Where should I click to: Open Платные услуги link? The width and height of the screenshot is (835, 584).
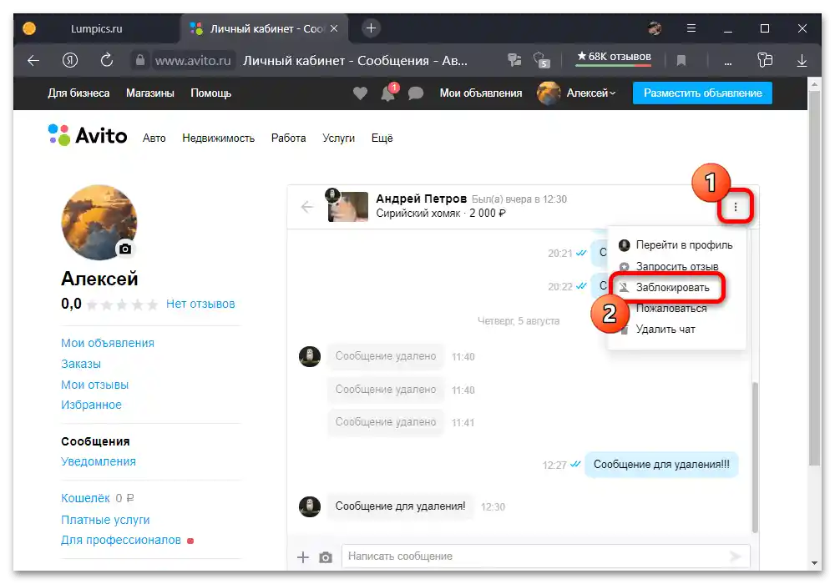pyautogui.click(x=105, y=520)
